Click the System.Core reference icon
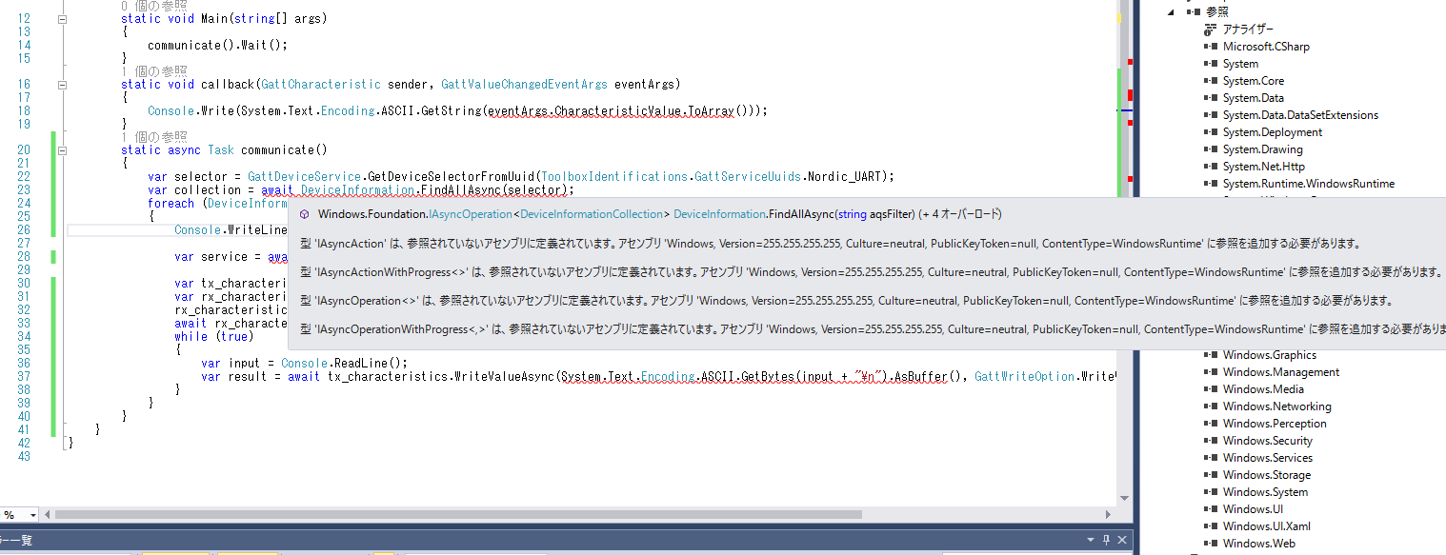 pos(1210,81)
